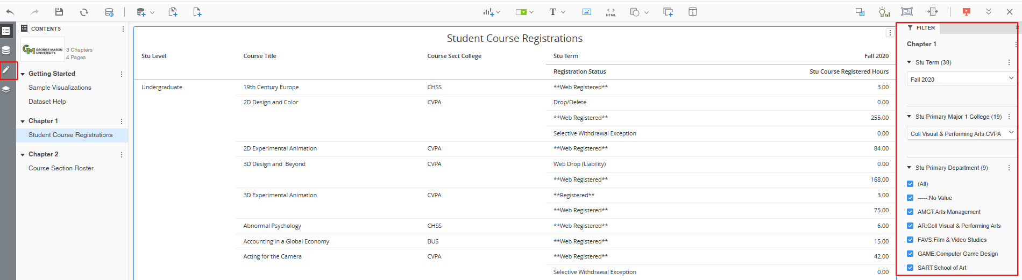Click the HTML container icon
This screenshot has width=1022, height=280.
click(611, 12)
